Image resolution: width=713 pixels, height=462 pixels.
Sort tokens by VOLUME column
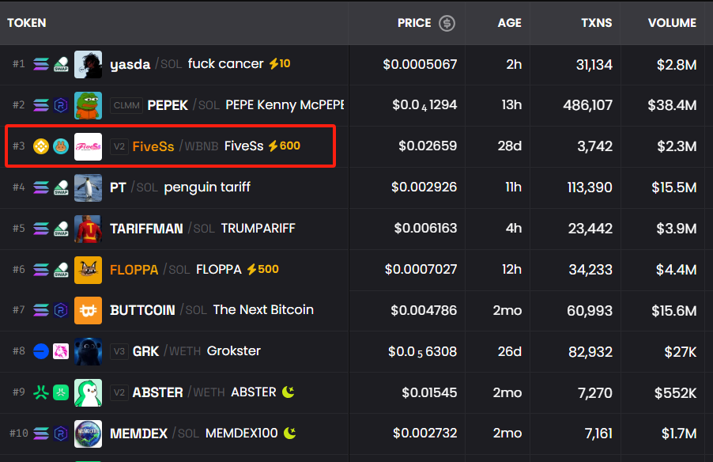tap(672, 23)
